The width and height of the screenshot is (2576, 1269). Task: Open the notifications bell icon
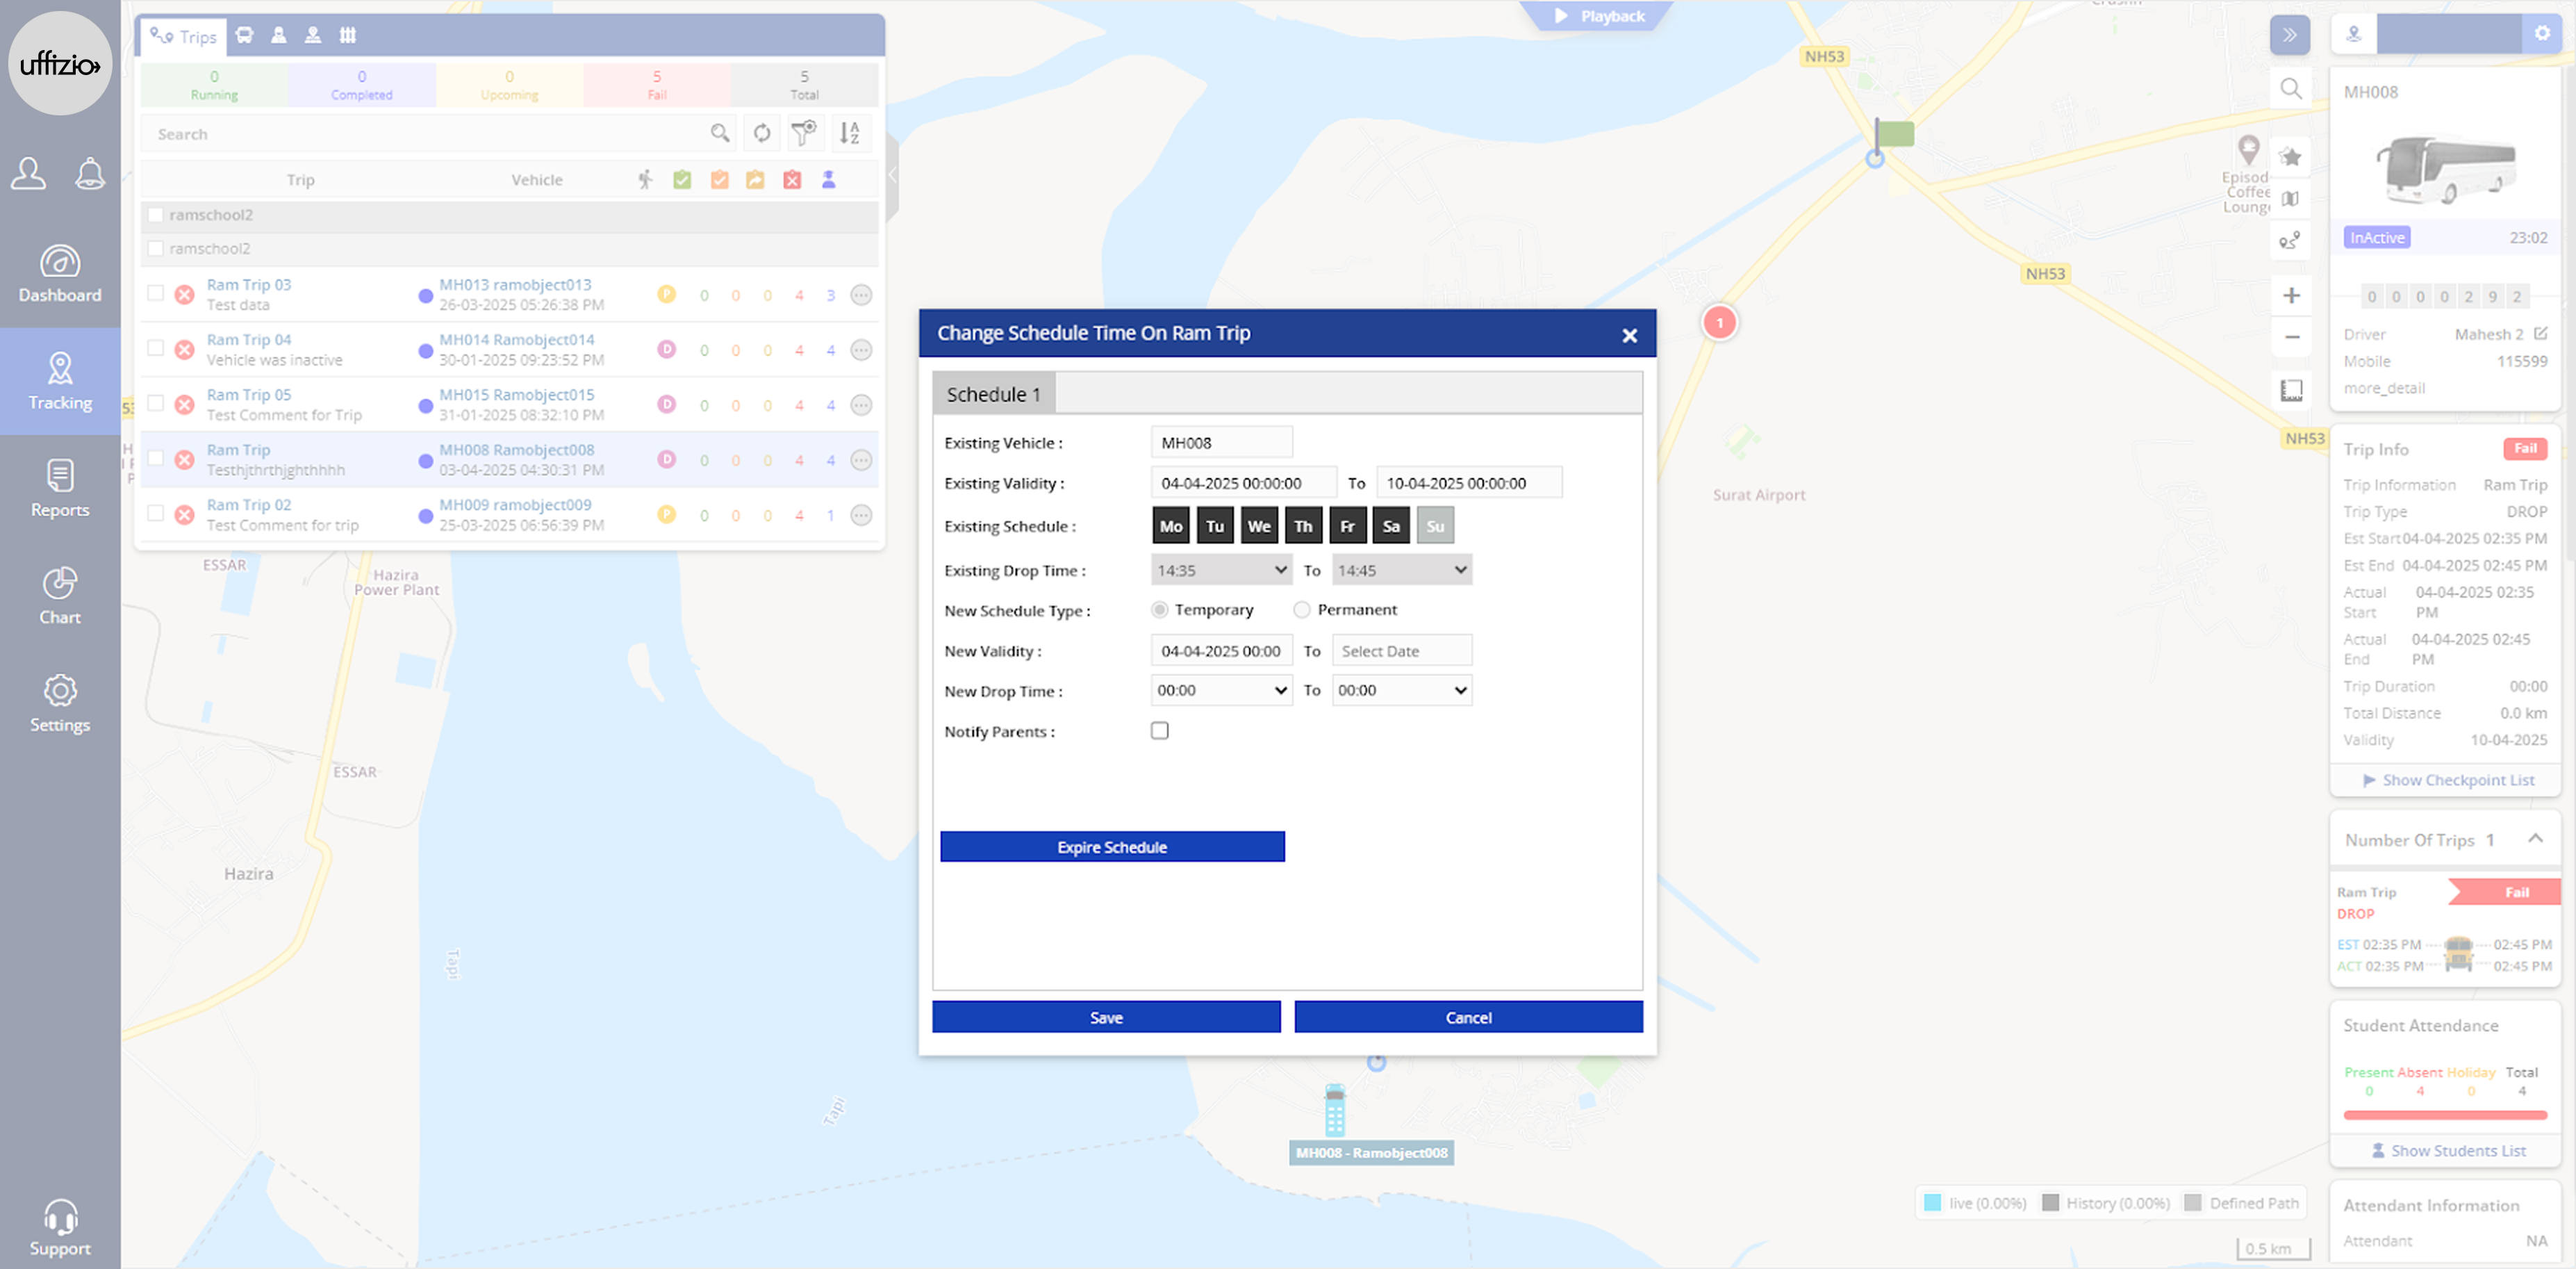[x=90, y=173]
